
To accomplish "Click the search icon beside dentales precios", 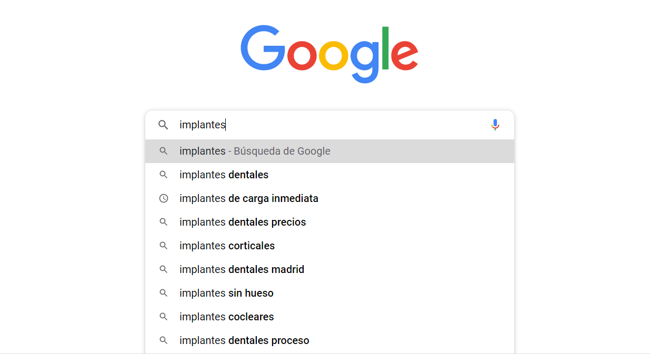I will pyautogui.click(x=164, y=222).
